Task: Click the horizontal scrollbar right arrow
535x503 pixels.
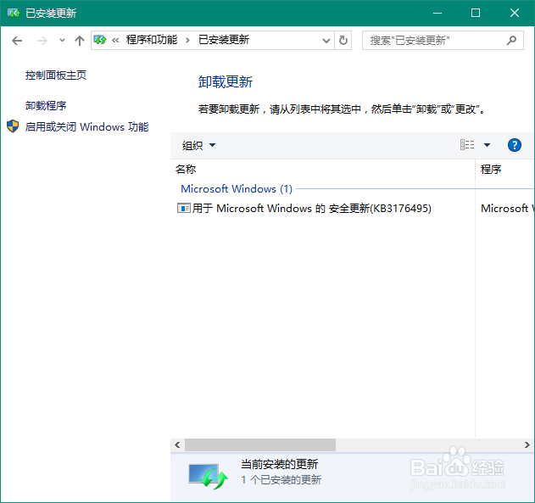Action: coord(527,445)
